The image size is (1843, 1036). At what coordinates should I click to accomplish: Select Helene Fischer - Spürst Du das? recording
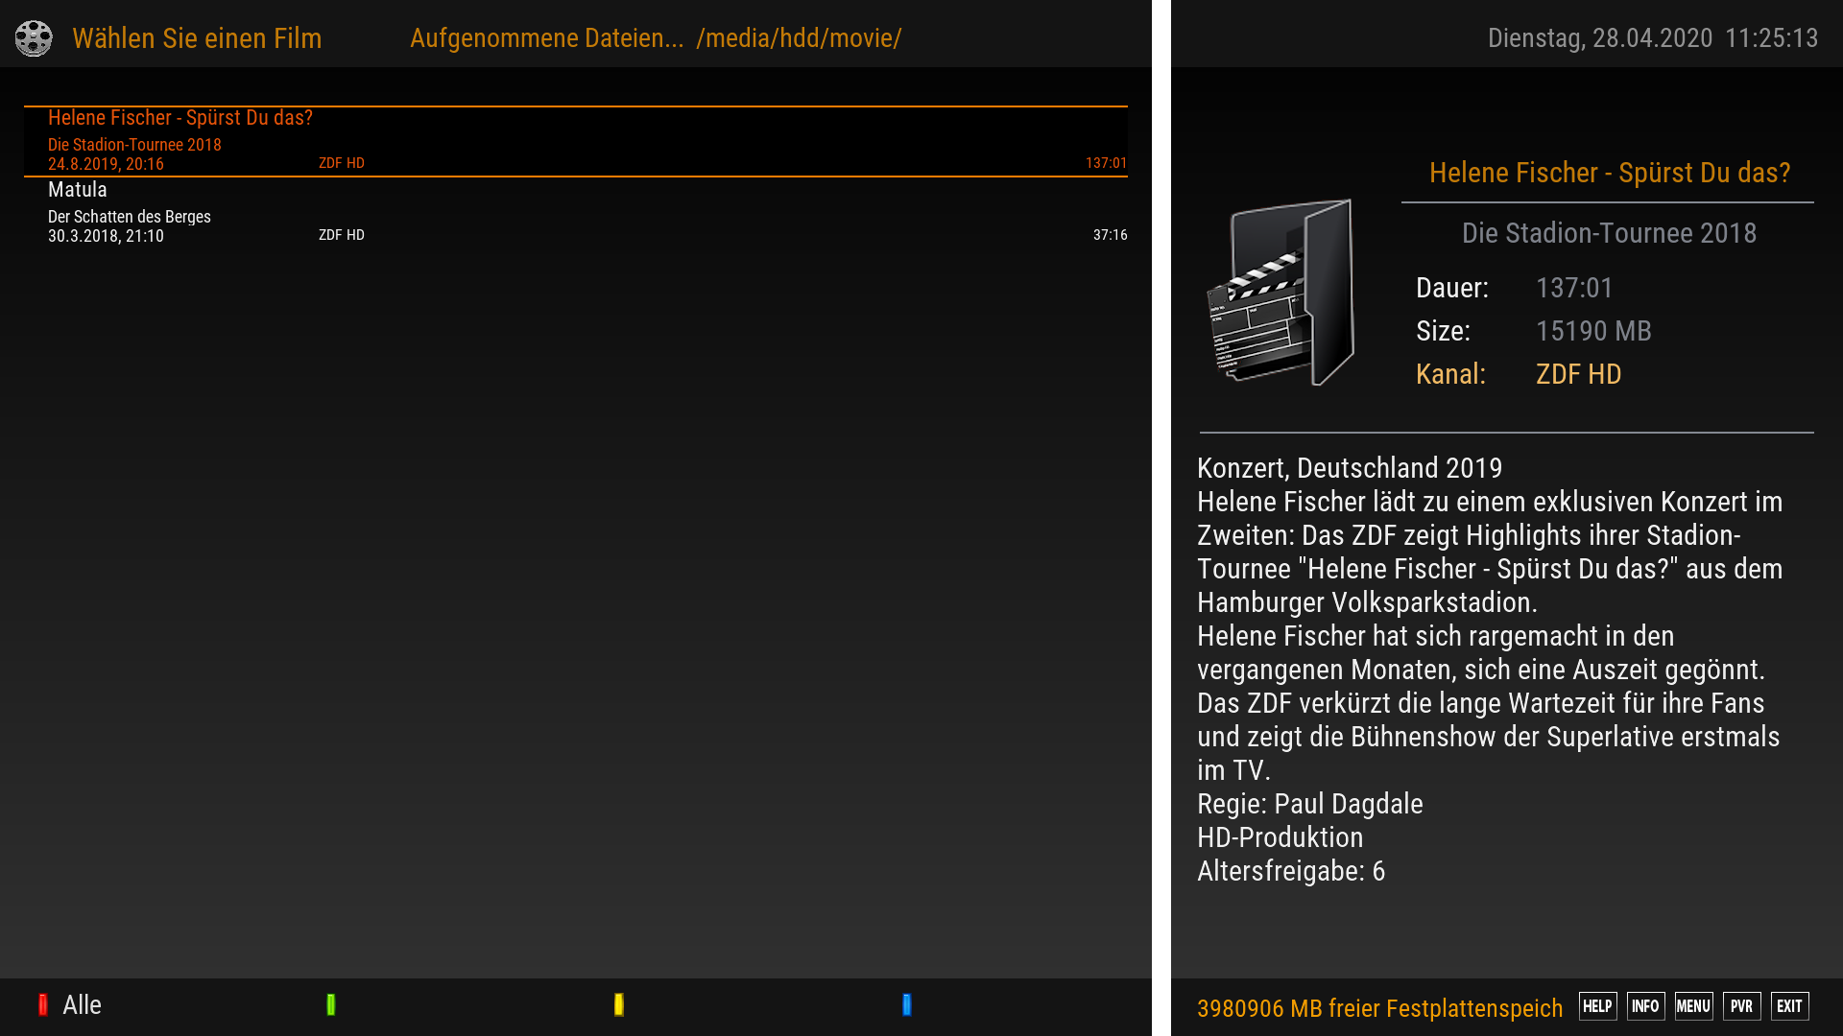point(576,141)
